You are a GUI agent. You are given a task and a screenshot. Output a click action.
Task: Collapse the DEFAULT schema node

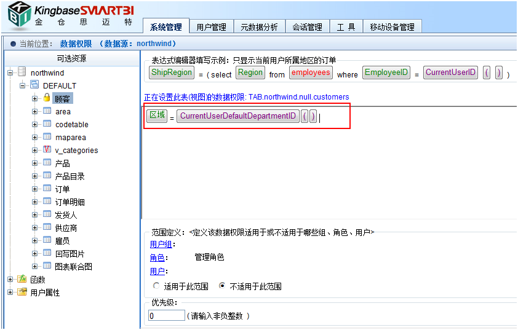[x=23, y=85]
